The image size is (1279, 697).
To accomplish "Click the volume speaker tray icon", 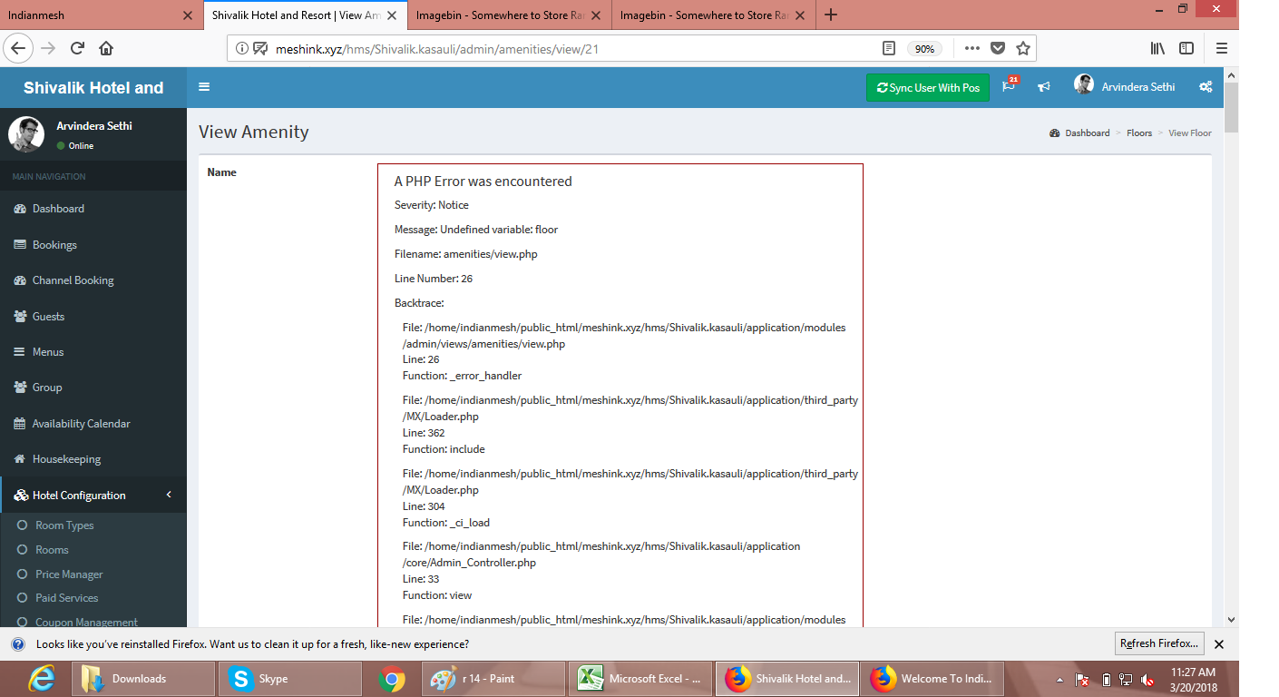I will [1148, 679].
